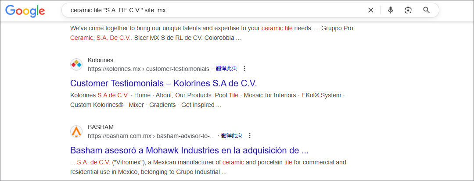Open more options for the BASHAM result
The width and height of the screenshot is (474, 181).
pyautogui.click(x=250, y=136)
